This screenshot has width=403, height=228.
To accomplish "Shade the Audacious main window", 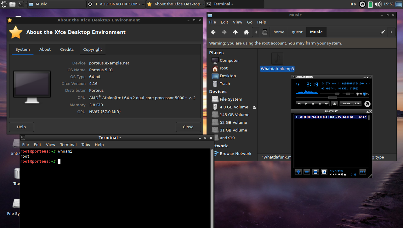I will tap(367, 77).
